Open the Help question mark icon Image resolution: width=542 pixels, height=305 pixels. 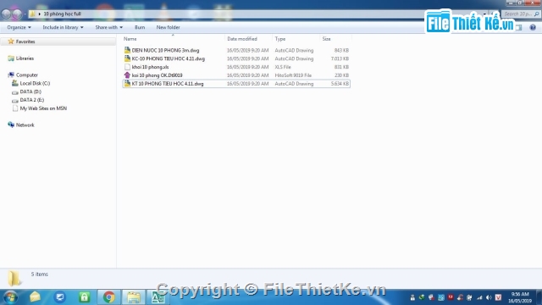point(533,27)
